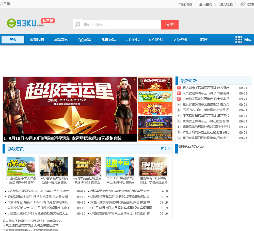The height and width of the screenshot is (231, 254).
Task: Open 逆战活动专区福利中心 news link
Action: (38, 191)
